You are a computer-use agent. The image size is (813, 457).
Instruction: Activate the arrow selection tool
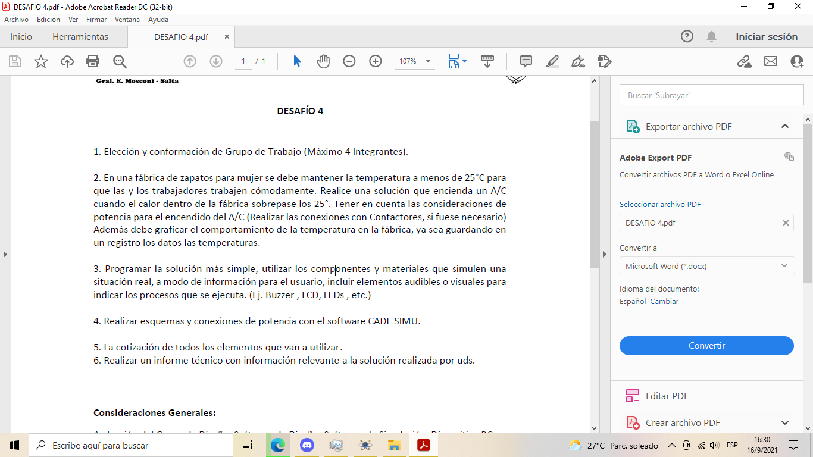(297, 61)
